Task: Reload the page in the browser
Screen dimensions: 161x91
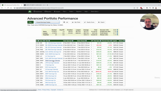Action: (8, 8)
